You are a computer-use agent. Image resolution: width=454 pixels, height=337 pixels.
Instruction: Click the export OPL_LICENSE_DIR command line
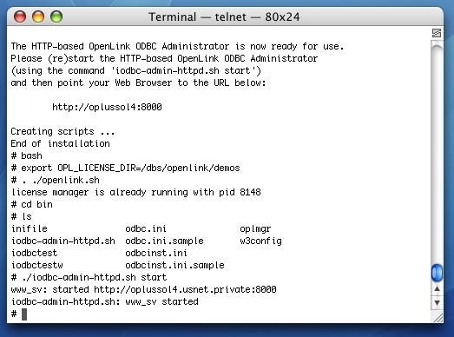tap(125, 168)
